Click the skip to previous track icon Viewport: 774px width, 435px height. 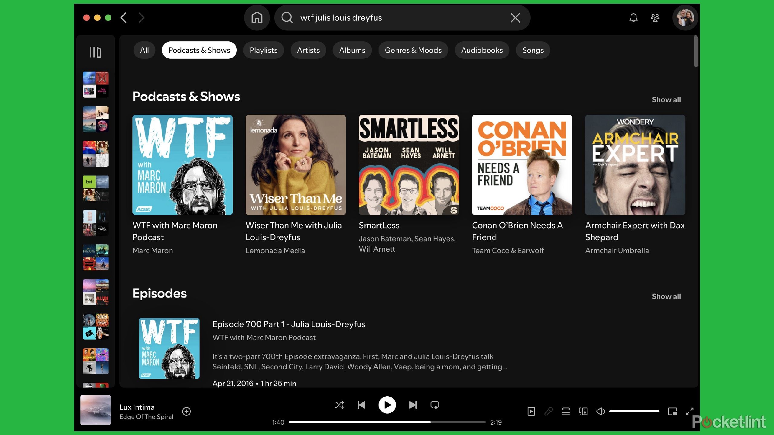(x=362, y=405)
